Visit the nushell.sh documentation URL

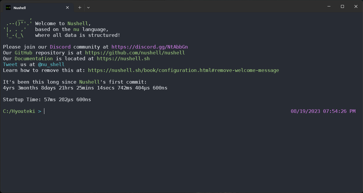pyautogui.click(x=123, y=58)
